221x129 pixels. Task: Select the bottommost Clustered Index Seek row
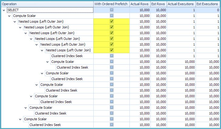45,125
